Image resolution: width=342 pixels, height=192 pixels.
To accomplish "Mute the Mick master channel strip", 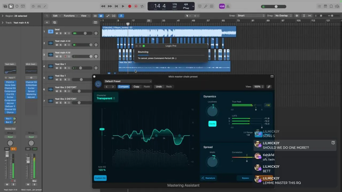I will (x=28, y=185).
